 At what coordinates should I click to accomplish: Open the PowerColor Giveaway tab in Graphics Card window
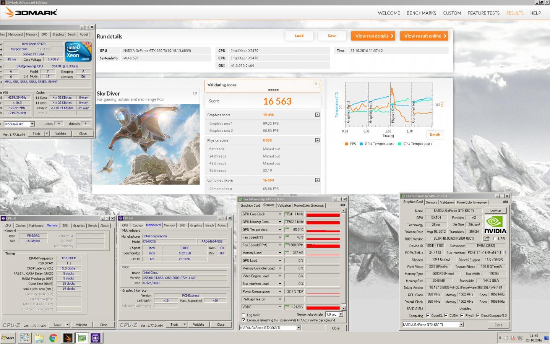pos(472,202)
